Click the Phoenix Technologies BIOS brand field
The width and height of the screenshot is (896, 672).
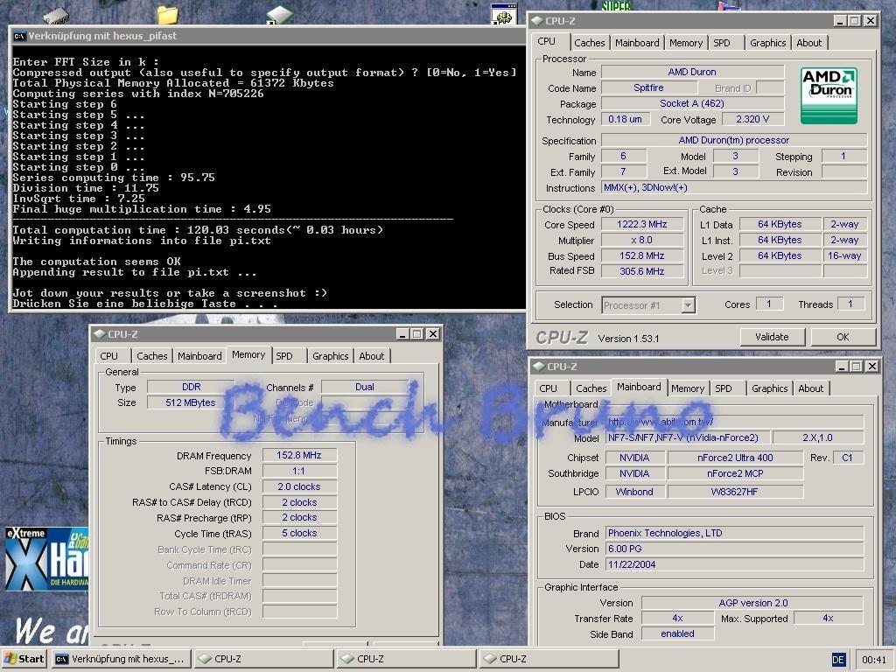[x=734, y=533]
